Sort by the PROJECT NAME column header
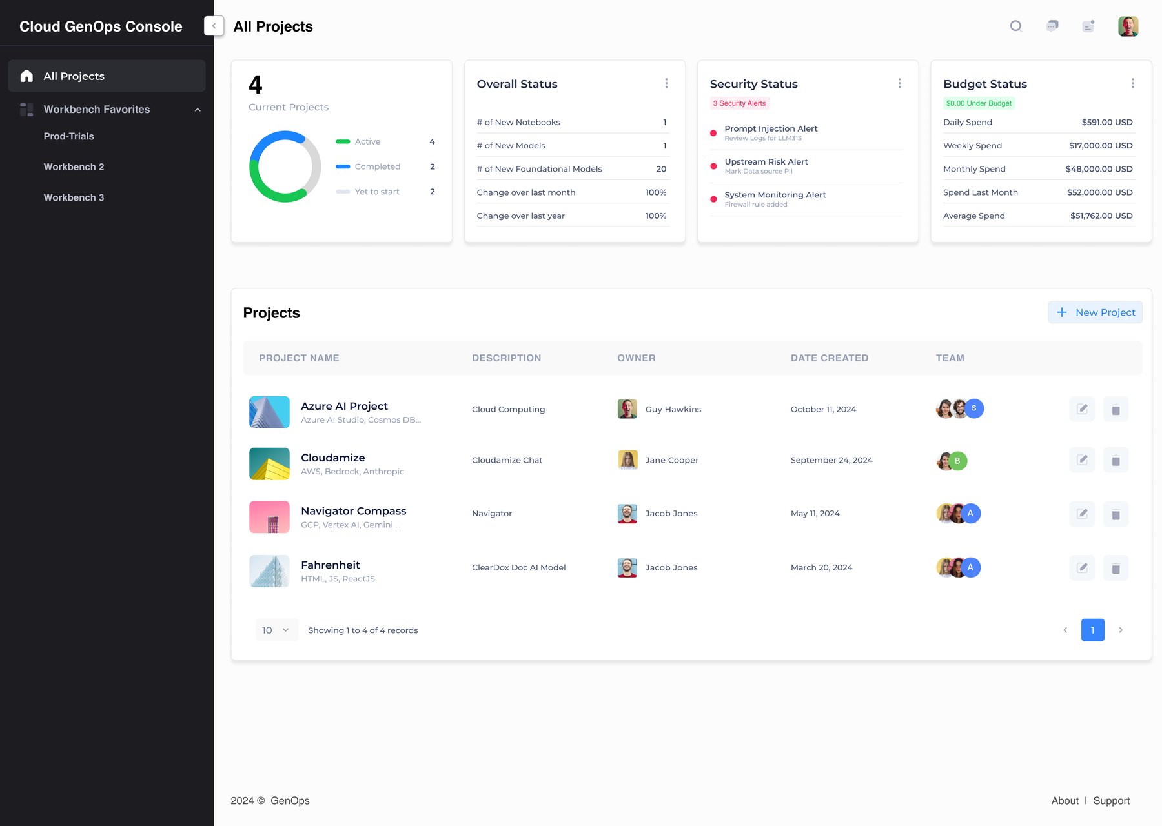This screenshot has width=1162, height=826. point(299,358)
